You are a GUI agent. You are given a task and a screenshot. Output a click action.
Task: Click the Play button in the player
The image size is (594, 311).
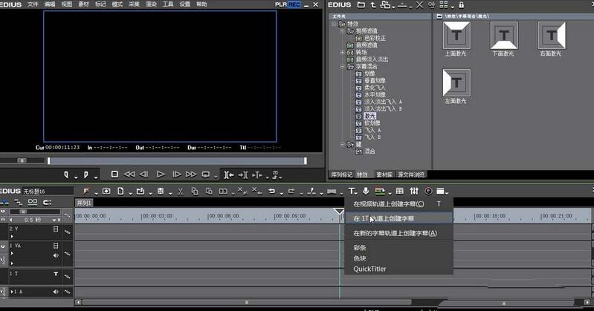click(x=161, y=174)
